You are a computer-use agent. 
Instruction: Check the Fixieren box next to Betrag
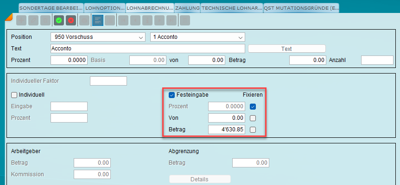pos(253,130)
